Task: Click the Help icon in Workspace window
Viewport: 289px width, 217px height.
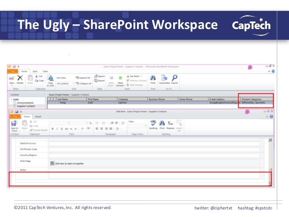Action: (273, 71)
